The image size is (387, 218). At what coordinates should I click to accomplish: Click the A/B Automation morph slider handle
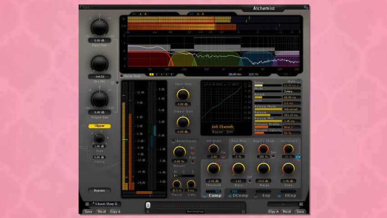(x=148, y=205)
